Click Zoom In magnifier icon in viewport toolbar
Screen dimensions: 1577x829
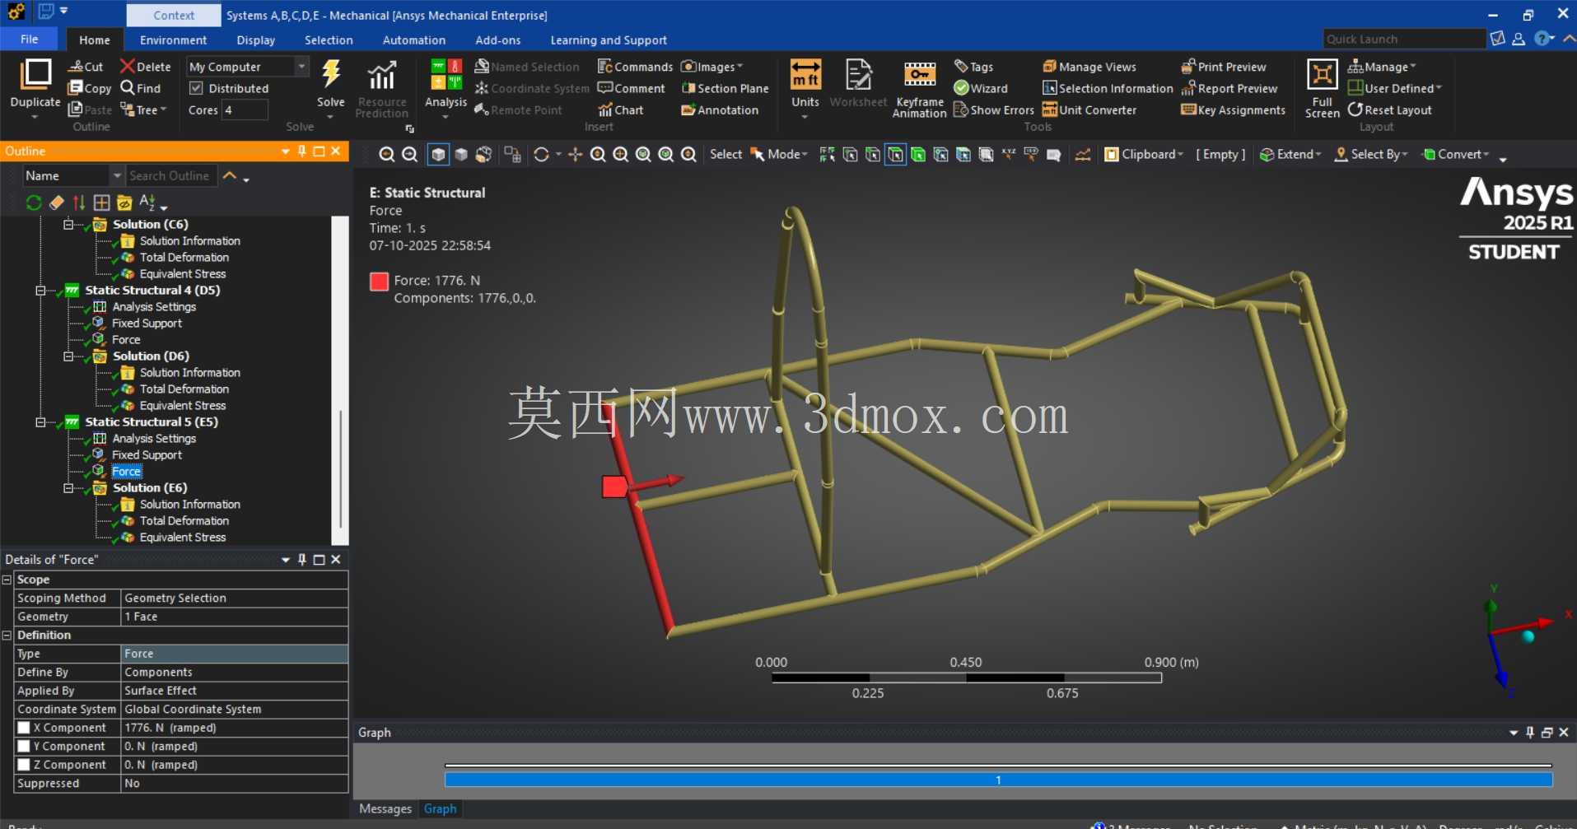386,154
